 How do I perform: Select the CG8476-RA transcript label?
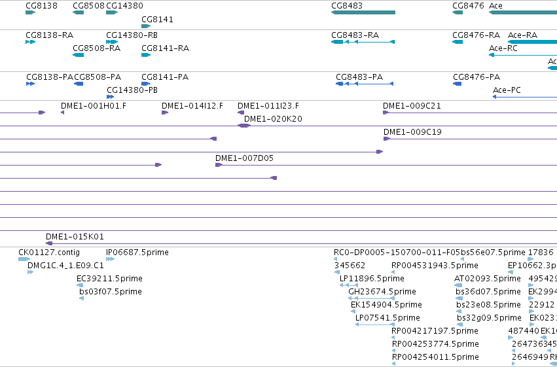[x=476, y=35]
